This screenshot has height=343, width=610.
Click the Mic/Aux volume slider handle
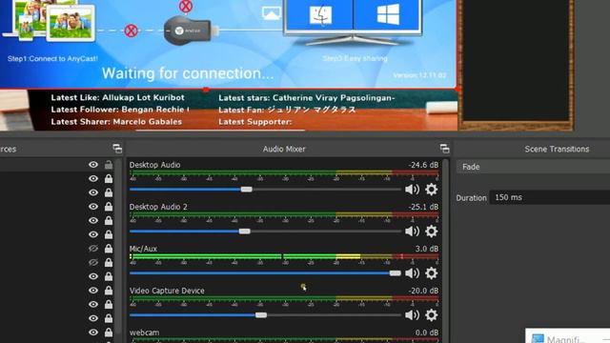click(395, 273)
